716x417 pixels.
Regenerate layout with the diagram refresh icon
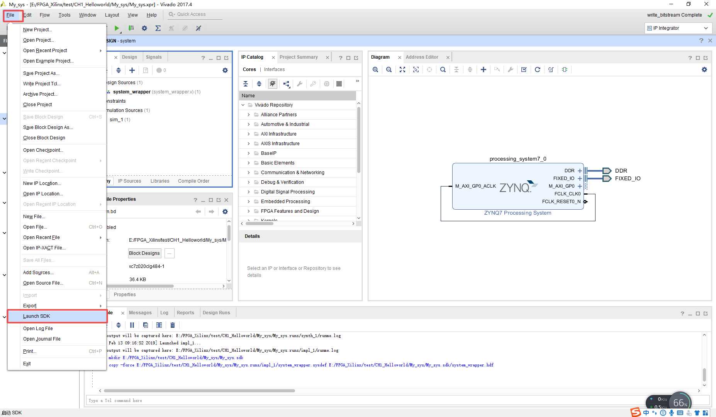click(x=538, y=69)
